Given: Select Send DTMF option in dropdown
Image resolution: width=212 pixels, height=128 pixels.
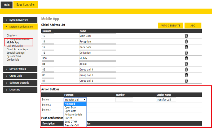Looking at the screenshot, I should [x=71, y=122].
